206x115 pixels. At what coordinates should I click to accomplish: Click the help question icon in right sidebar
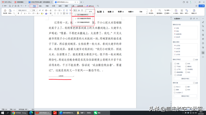(x=203, y=43)
